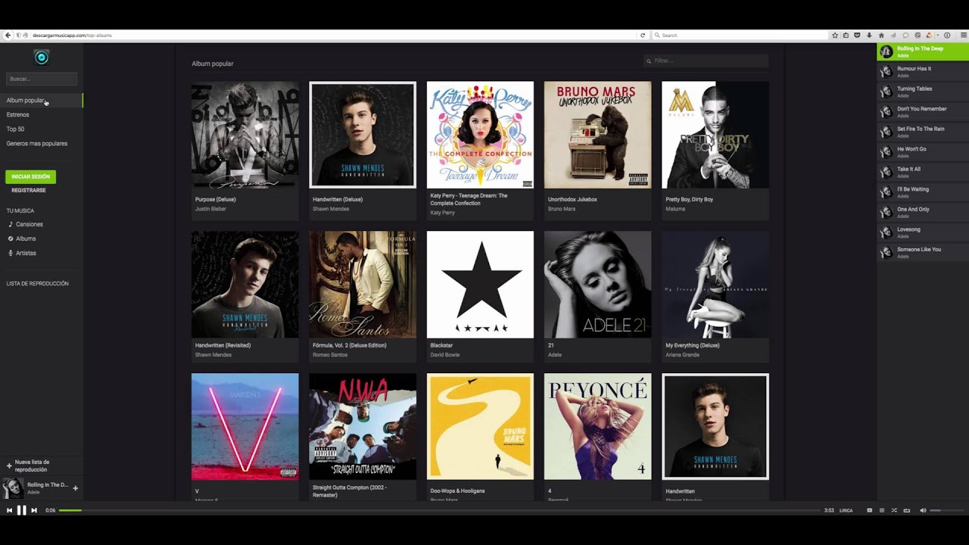The height and width of the screenshot is (545, 969).
Task: Play Turning Tables in queue
Action: coord(923,92)
